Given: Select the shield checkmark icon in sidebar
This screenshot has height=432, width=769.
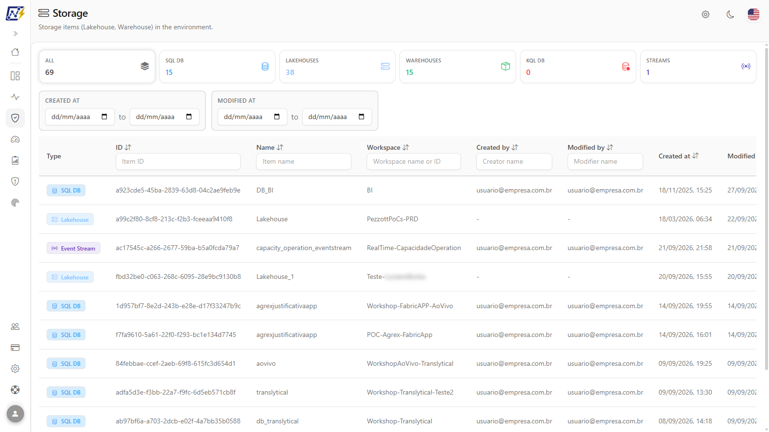Looking at the screenshot, I should (x=15, y=118).
